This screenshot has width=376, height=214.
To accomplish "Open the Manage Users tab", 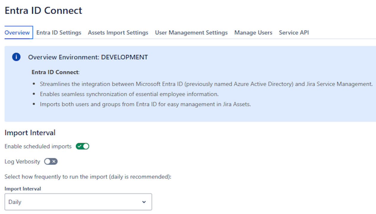I will pos(253,33).
